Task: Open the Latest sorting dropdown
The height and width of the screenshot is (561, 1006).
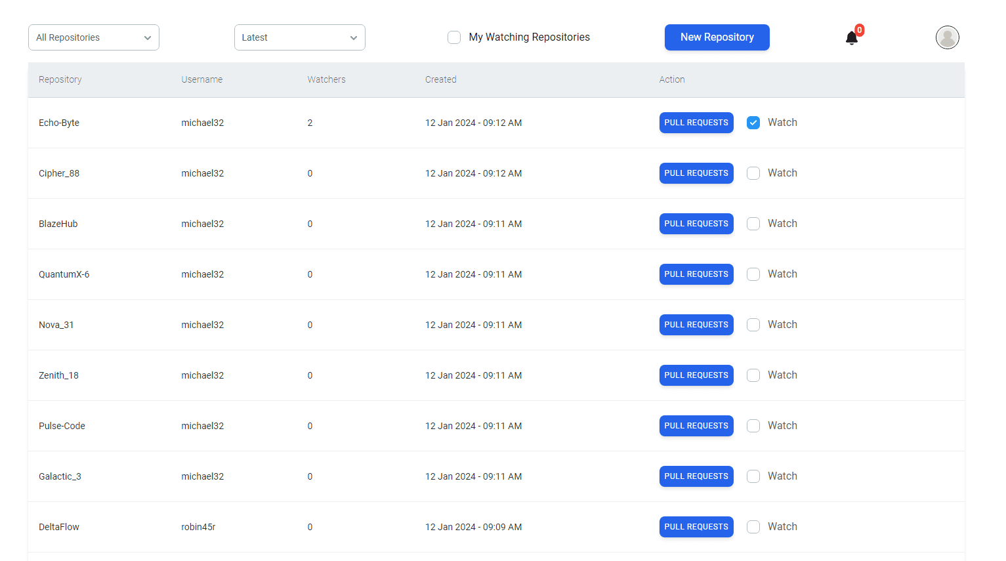Action: (x=299, y=37)
